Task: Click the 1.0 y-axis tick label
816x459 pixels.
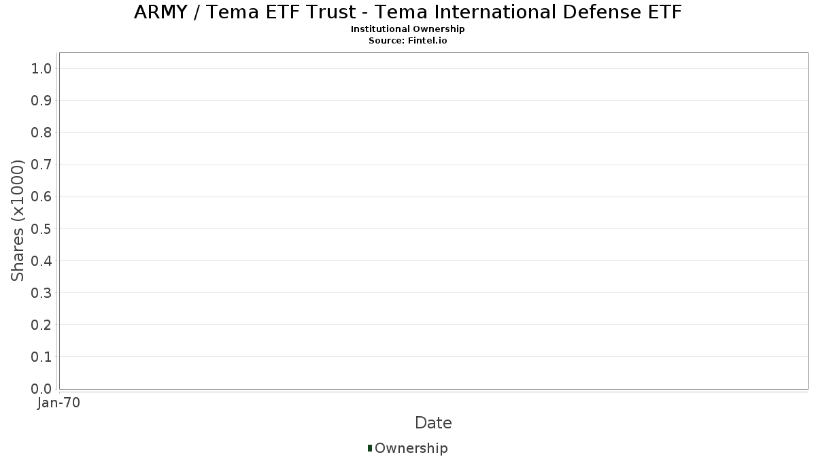Action: pos(41,69)
